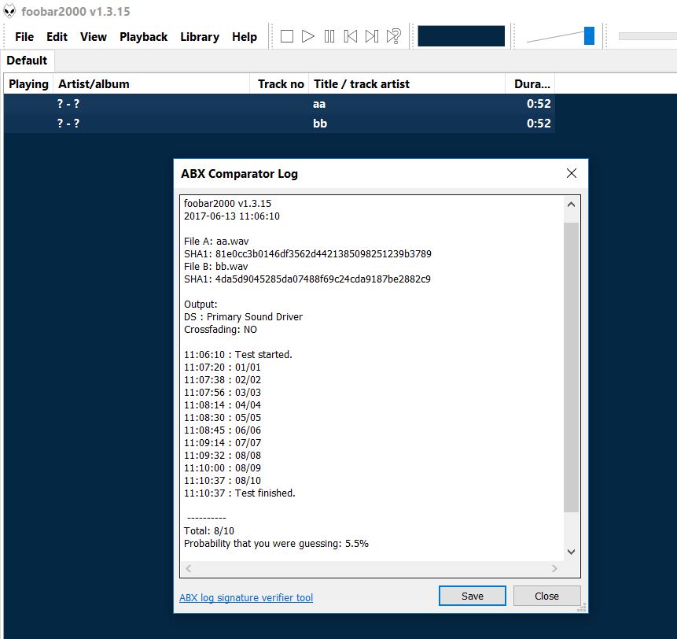Select the Default playlist tab

[27, 60]
